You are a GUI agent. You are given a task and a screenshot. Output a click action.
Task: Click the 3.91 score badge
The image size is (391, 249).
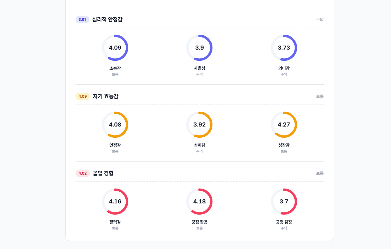pos(81,19)
